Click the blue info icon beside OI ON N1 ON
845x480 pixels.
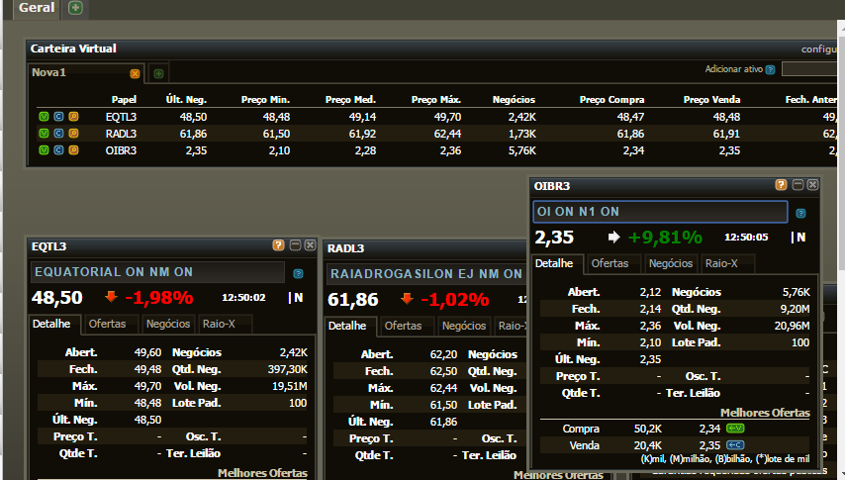coord(800,213)
